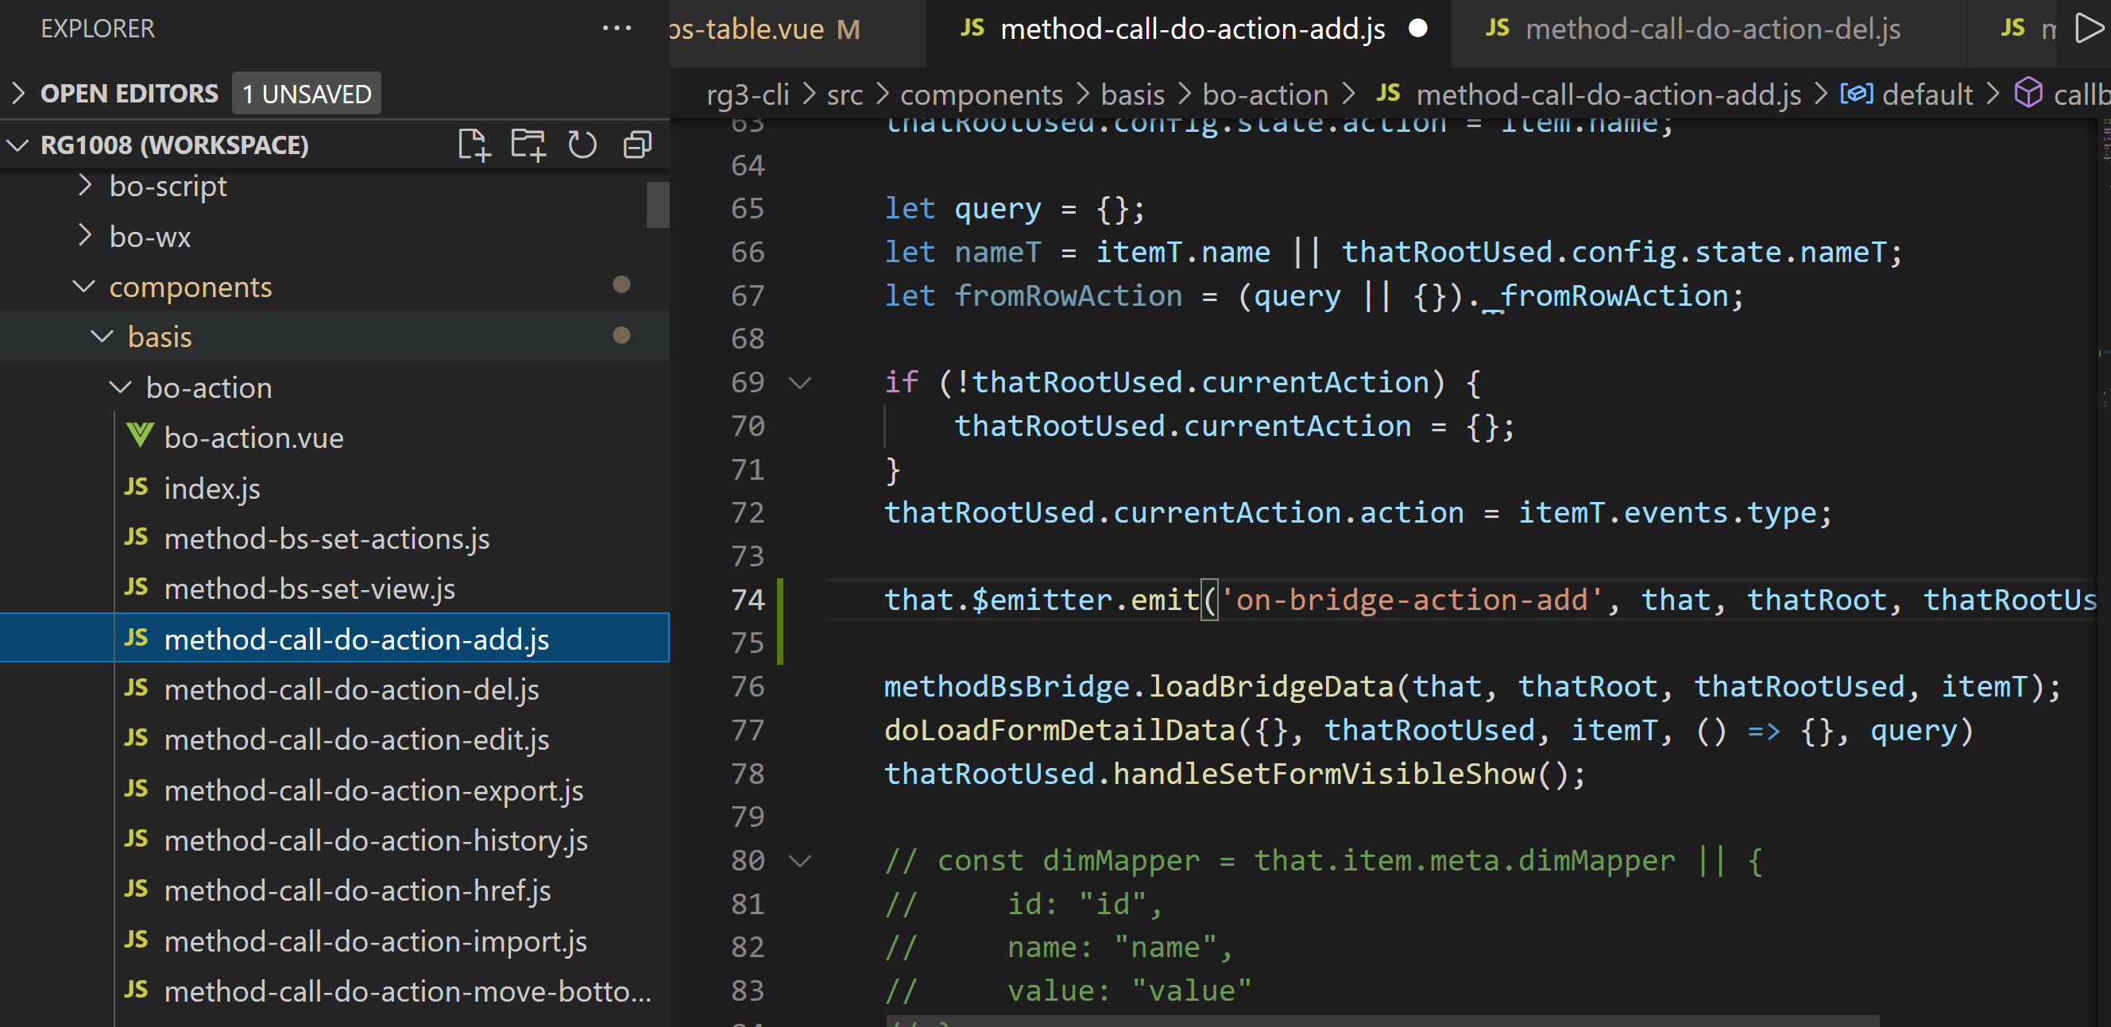The width and height of the screenshot is (2111, 1027).
Task: Fold the comment block at line 80
Action: tap(800, 861)
